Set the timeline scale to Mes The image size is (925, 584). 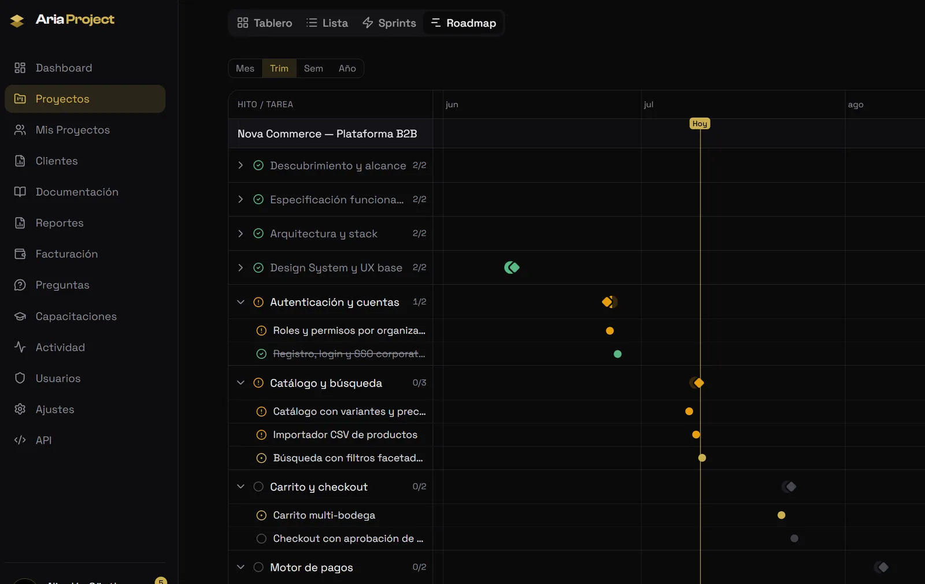pos(245,68)
